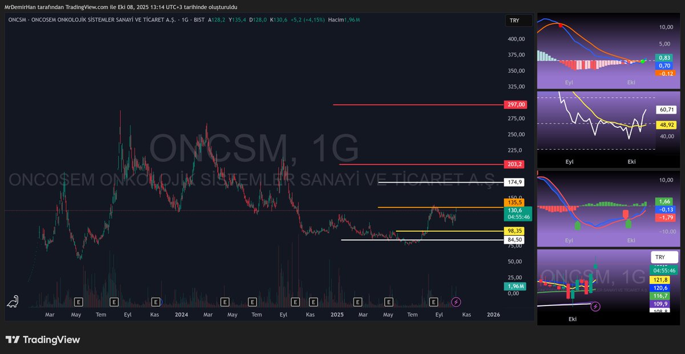
Task: Click the yellow 98,35 price level label
Action: coord(514,231)
